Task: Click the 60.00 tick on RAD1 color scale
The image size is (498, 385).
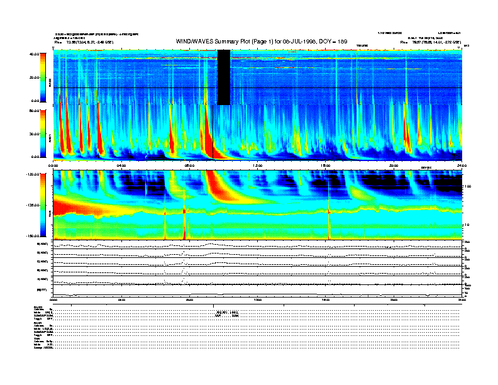Action: [x=34, y=111]
